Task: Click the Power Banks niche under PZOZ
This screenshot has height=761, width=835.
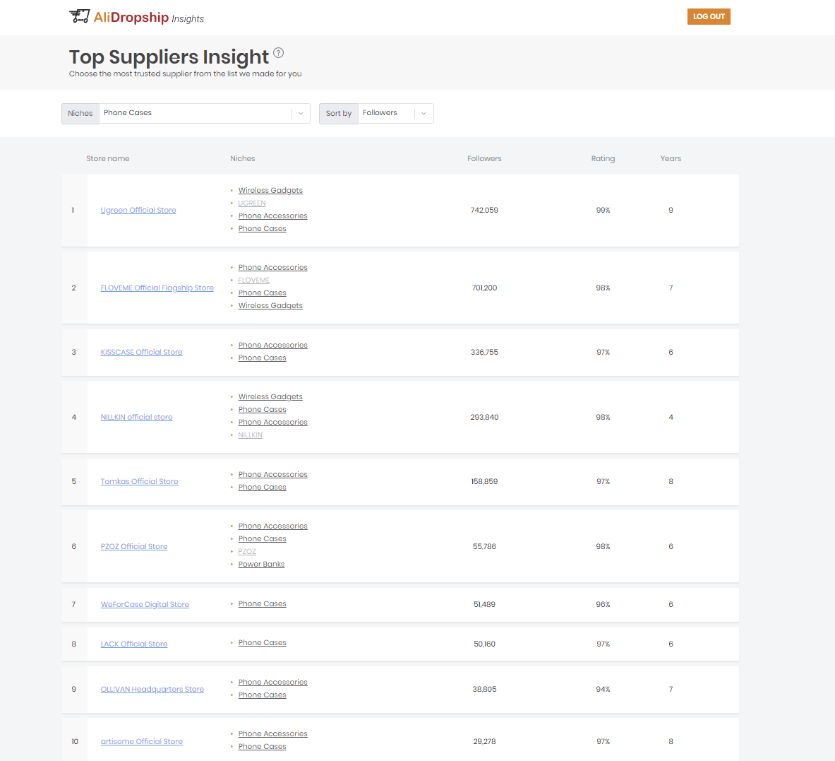Action: point(261,564)
